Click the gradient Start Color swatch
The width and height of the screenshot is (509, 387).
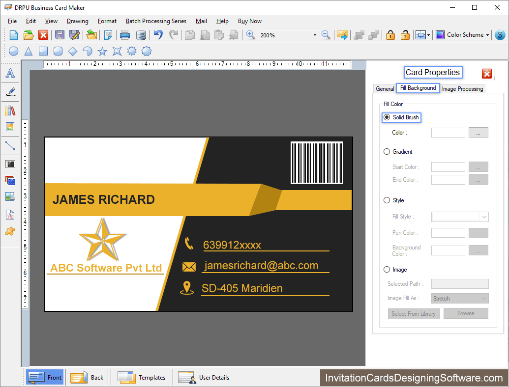(x=448, y=167)
